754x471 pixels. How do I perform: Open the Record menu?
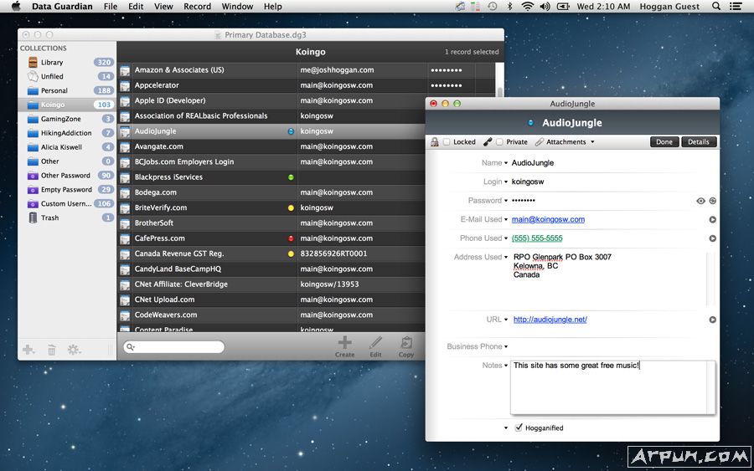tap(197, 7)
